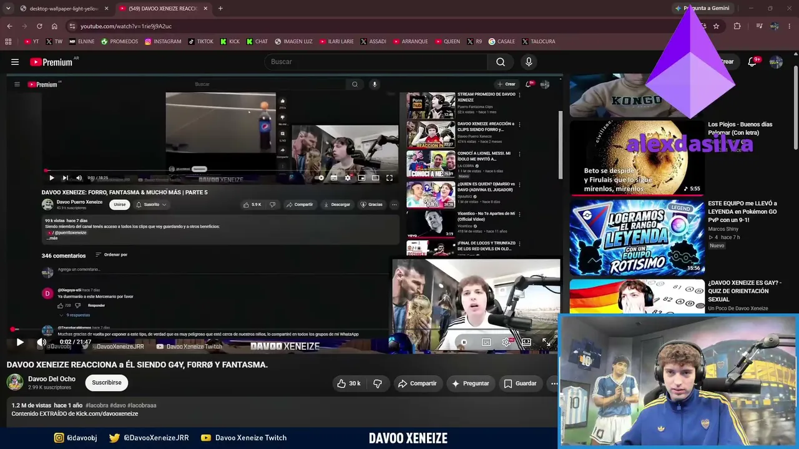Share the video with Compartir

pos(417,384)
